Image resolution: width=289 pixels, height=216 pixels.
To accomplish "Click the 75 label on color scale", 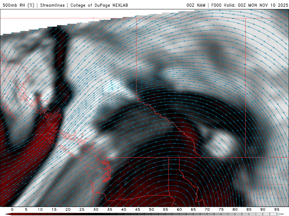I will tap(221, 210).
